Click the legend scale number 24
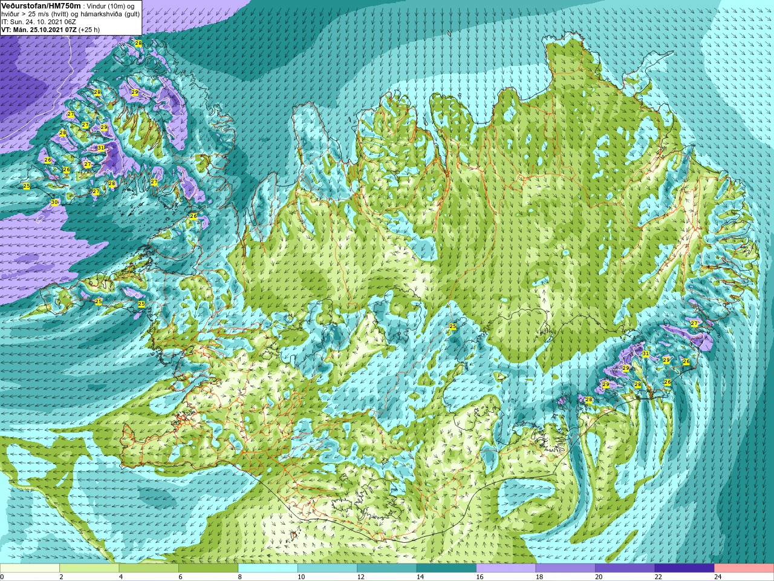774x581 pixels. [x=718, y=577]
